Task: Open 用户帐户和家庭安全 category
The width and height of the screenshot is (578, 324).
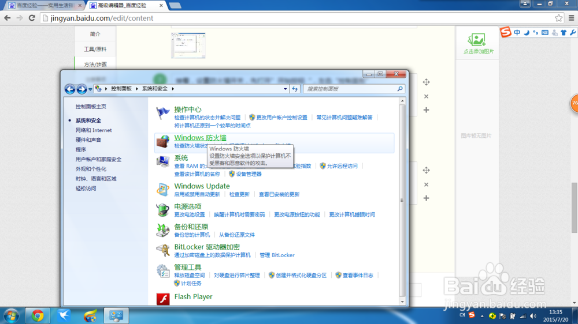Action: pos(98,159)
